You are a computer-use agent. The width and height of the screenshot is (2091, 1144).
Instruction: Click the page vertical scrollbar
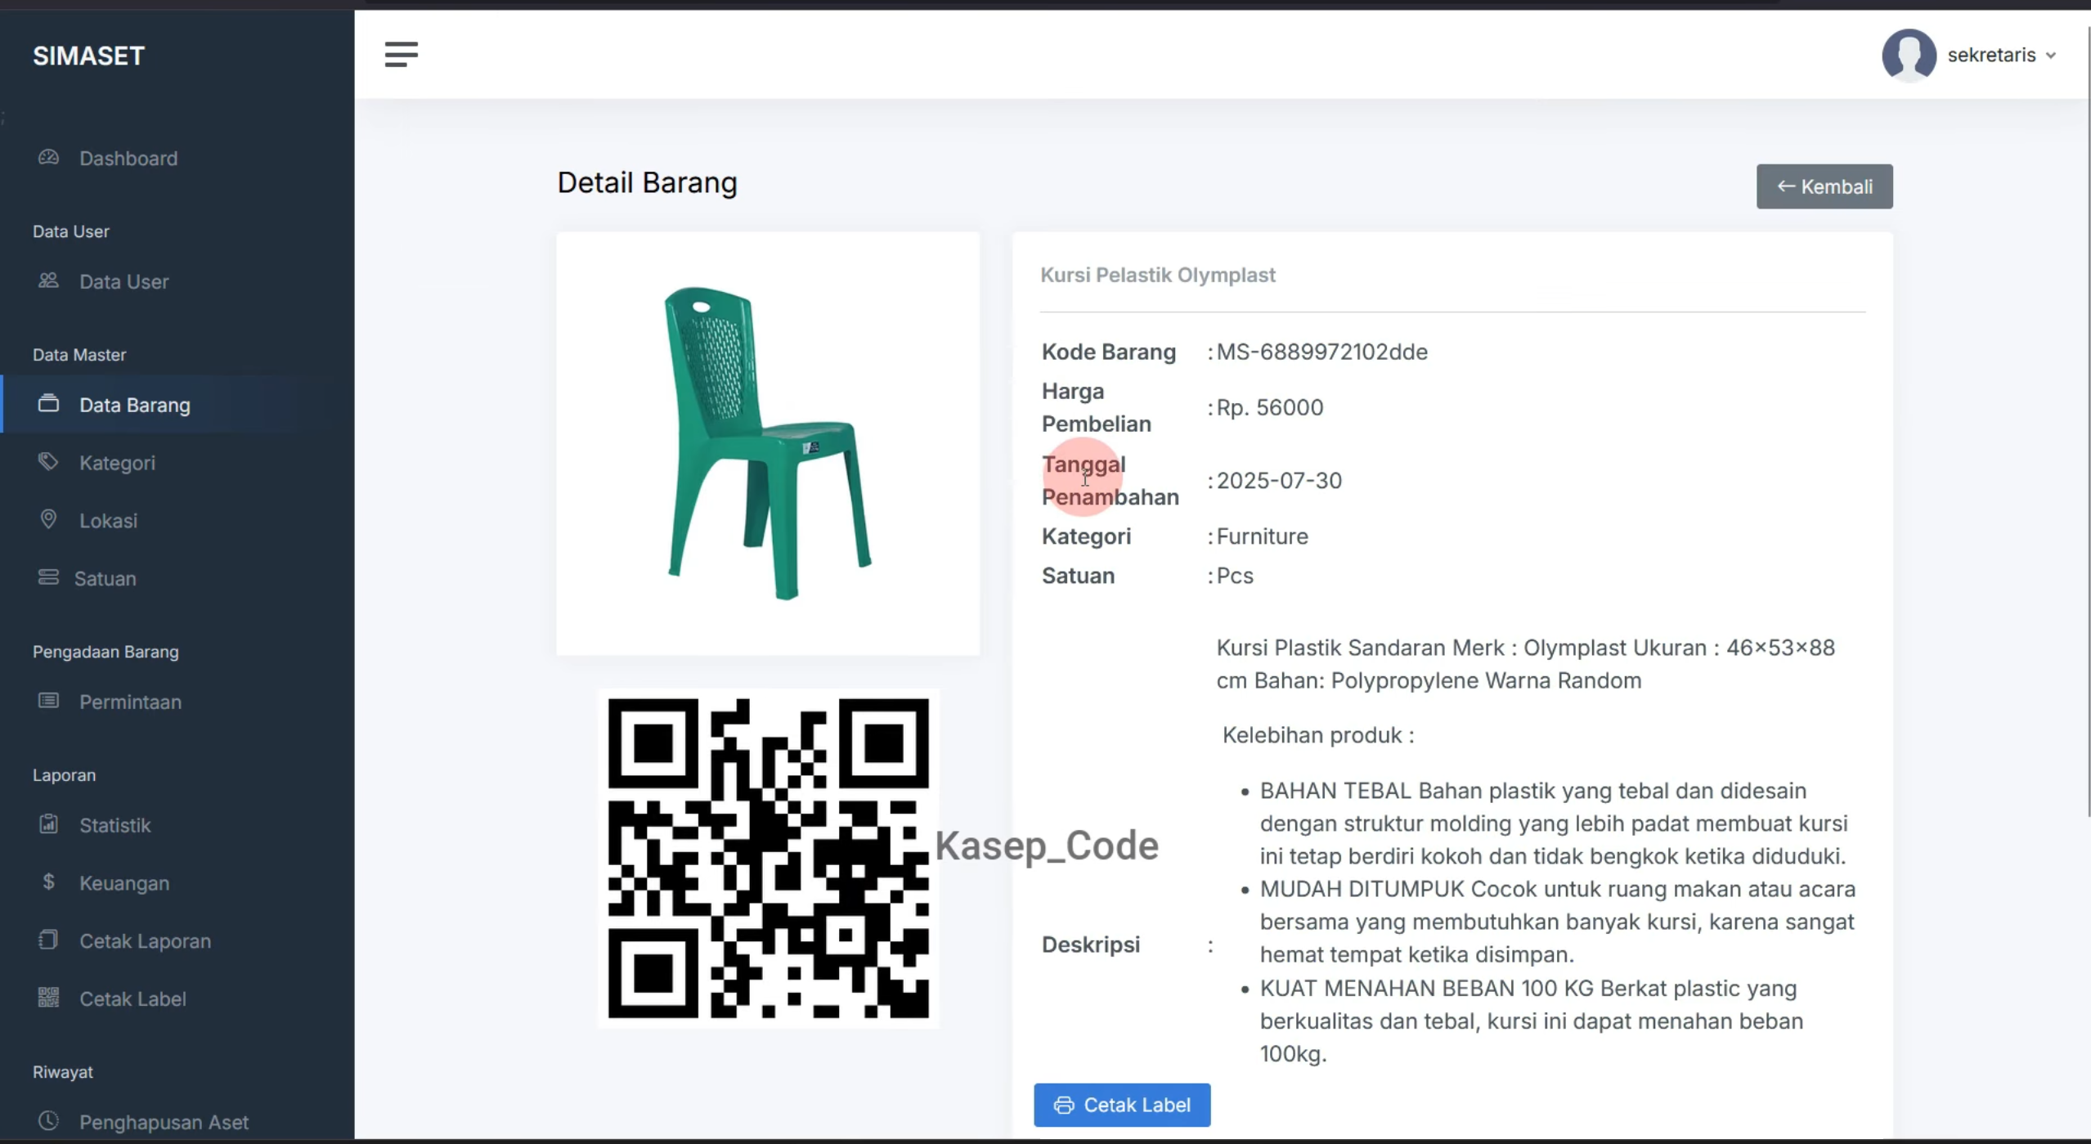(2088, 421)
